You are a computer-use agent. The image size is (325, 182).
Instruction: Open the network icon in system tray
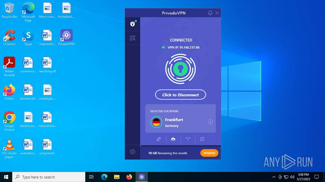(x=286, y=177)
